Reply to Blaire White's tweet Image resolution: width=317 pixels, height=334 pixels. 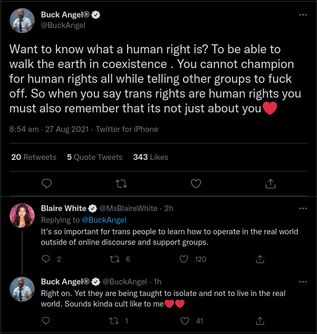[46, 259]
